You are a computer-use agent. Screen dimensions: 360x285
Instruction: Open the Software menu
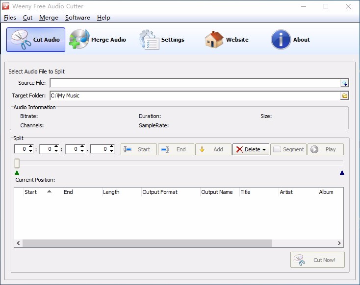77,18
